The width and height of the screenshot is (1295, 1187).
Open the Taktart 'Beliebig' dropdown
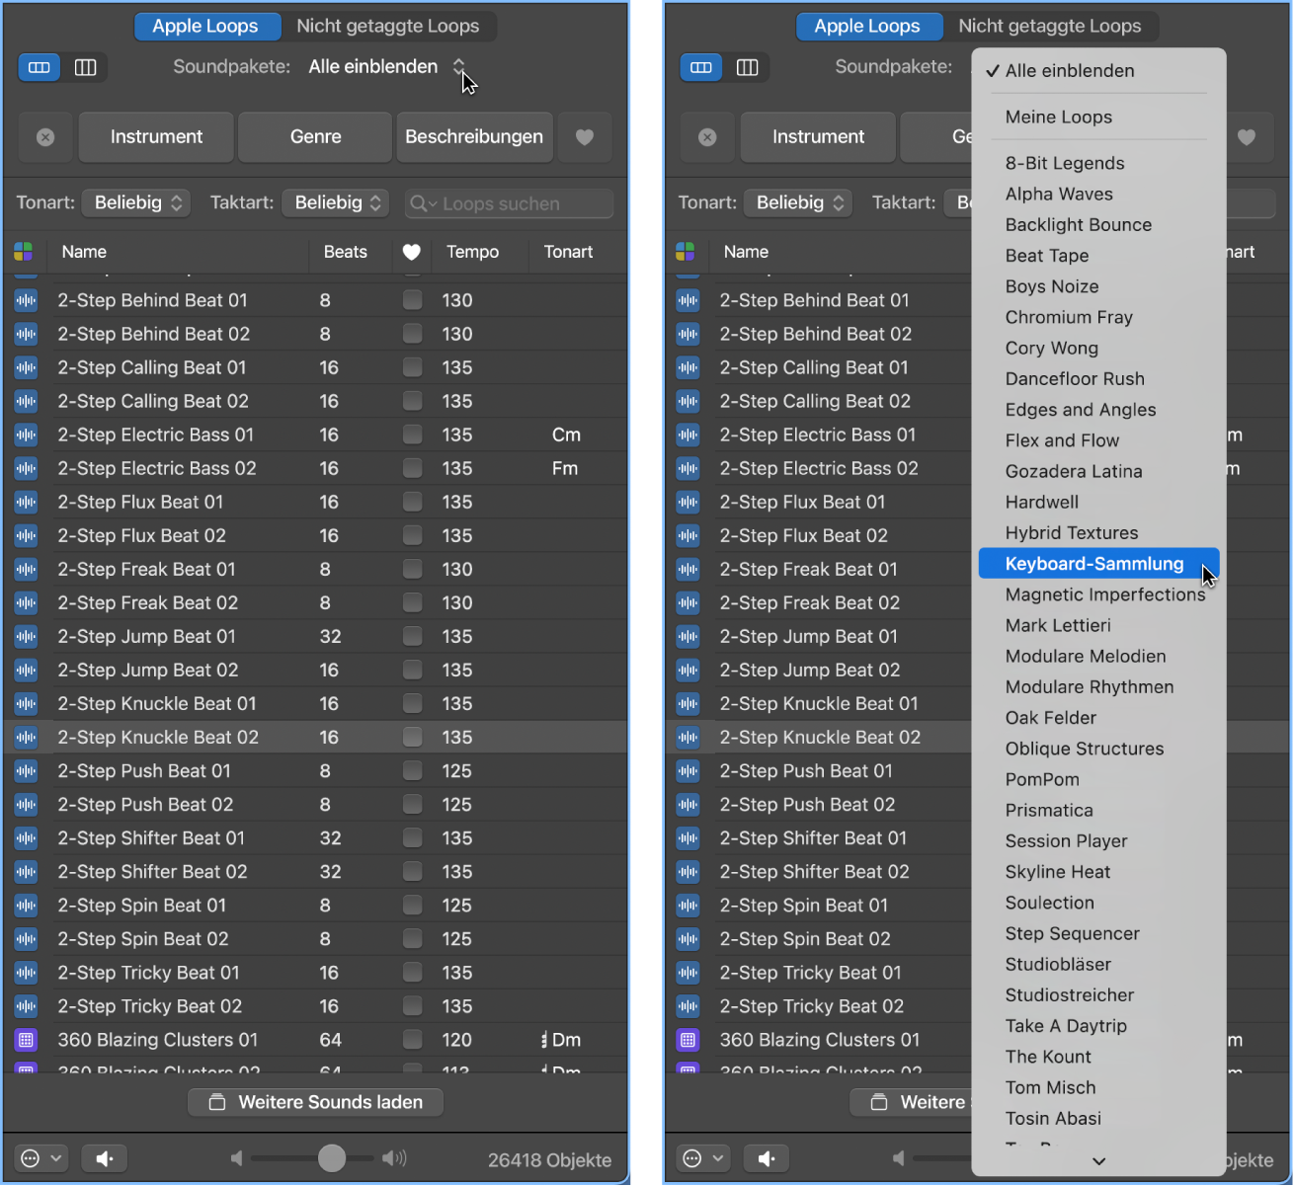(x=336, y=202)
